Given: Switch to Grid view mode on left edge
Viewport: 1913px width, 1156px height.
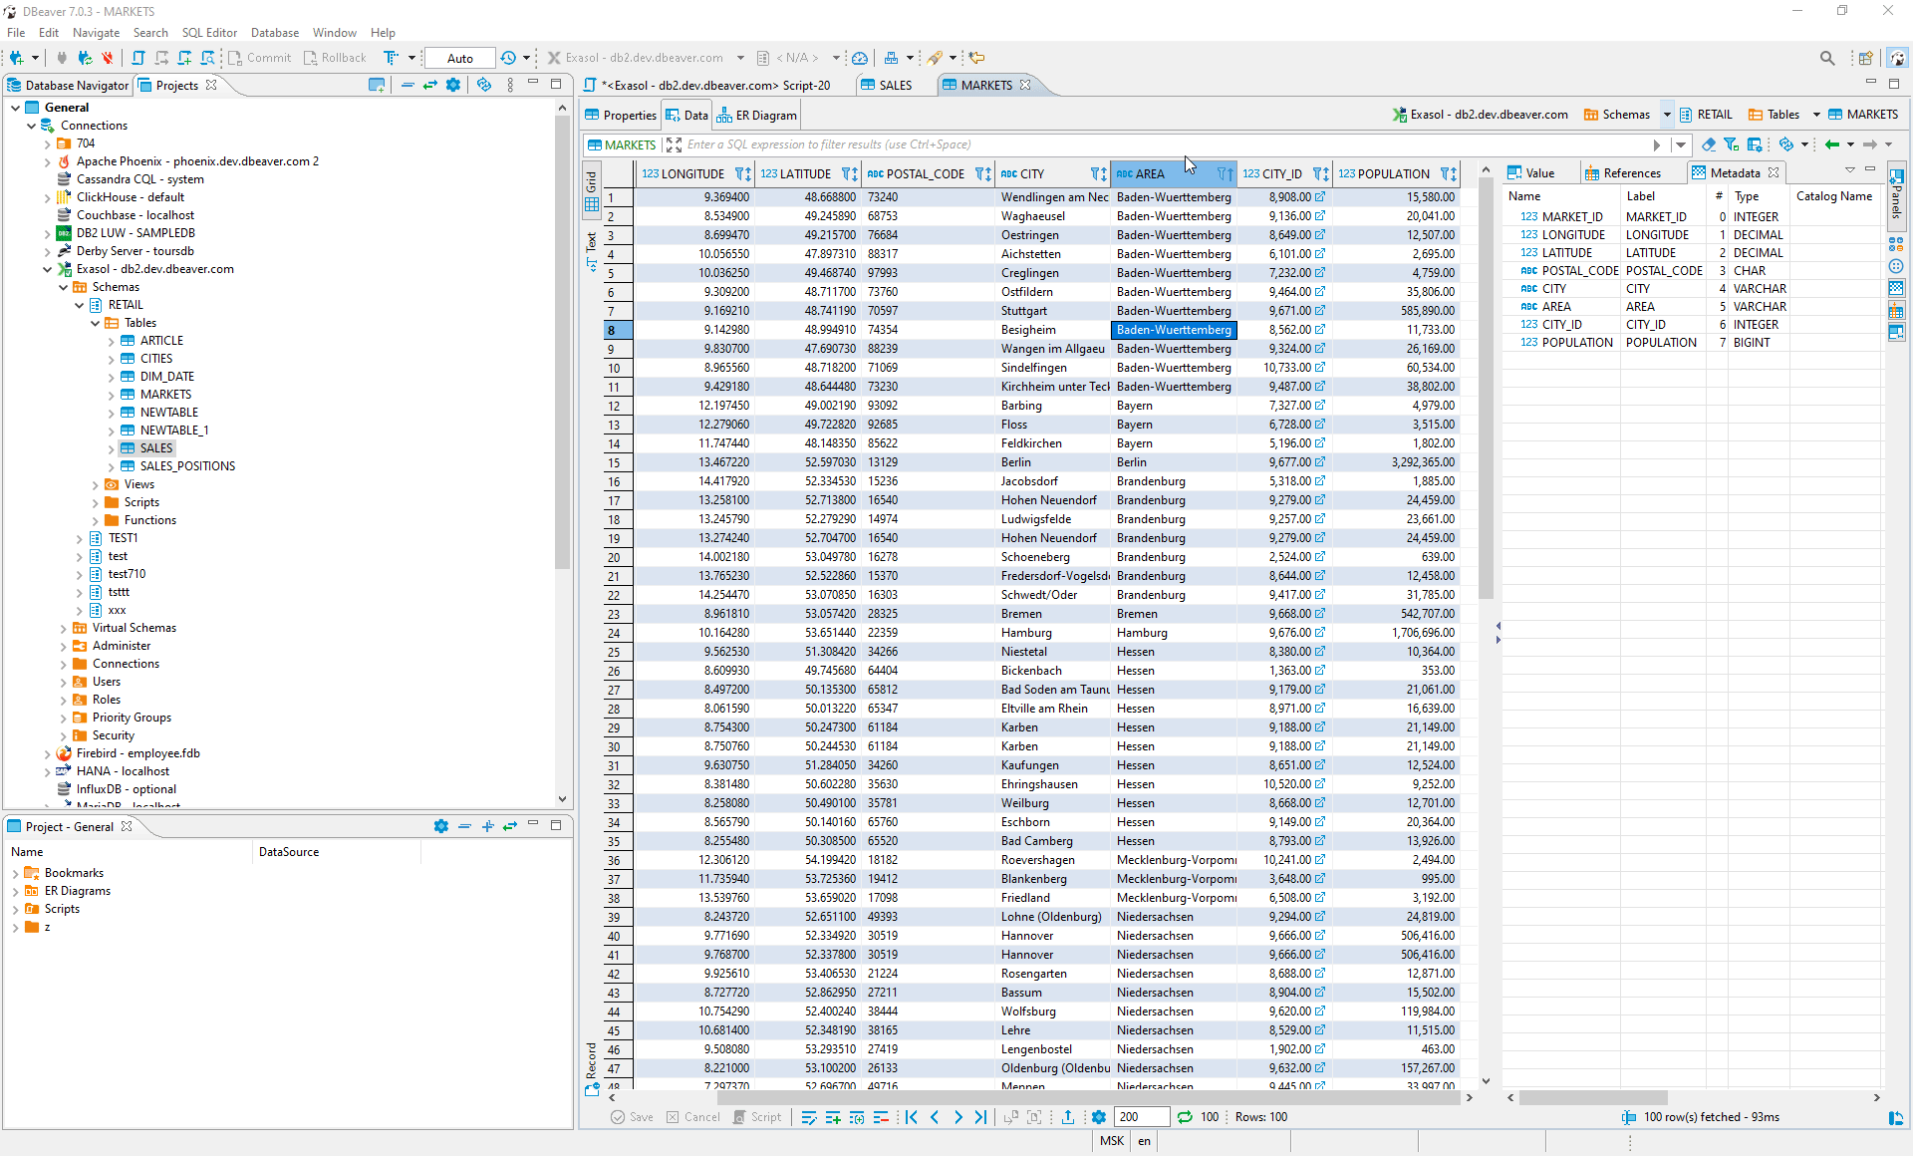Looking at the screenshot, I should (x=592, y=189).
